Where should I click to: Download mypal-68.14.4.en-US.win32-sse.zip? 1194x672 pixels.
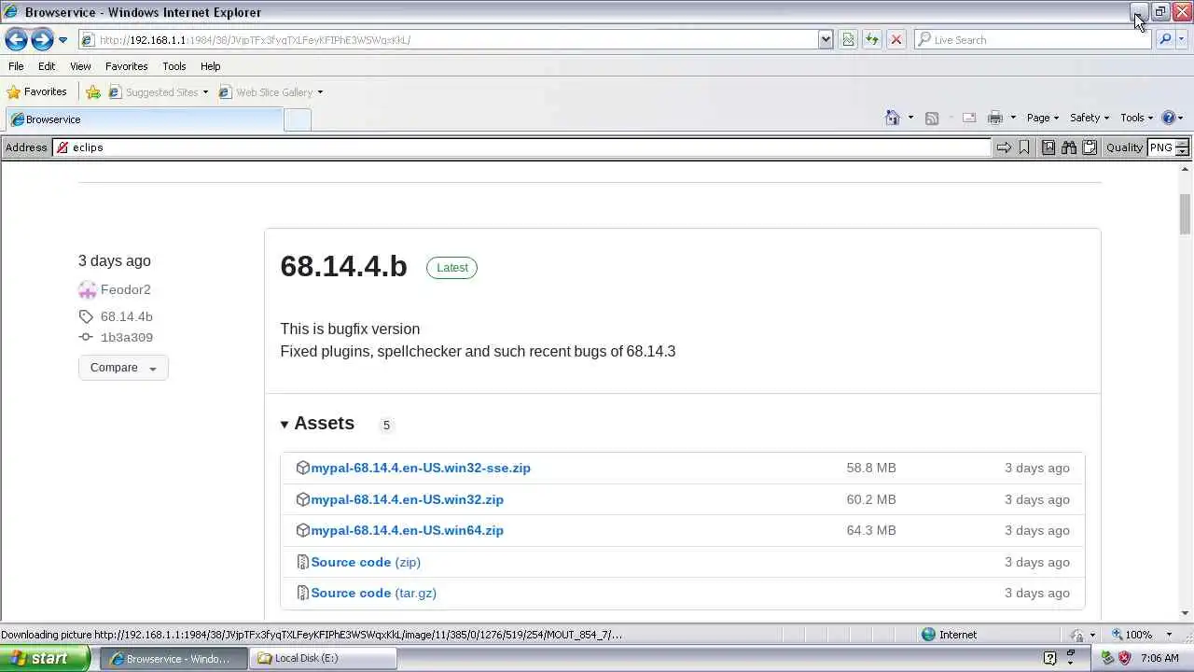420,468
